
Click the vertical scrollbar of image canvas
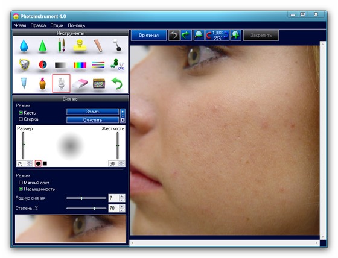coord(322,140)
